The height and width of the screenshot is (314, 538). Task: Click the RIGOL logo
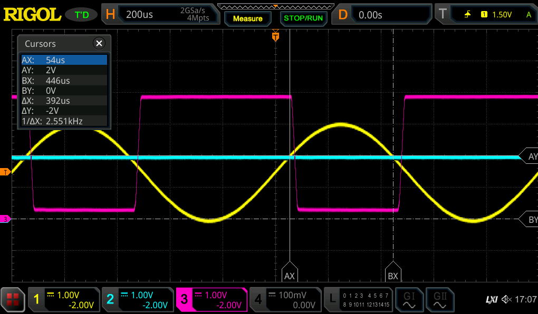(x=32, y=15)
